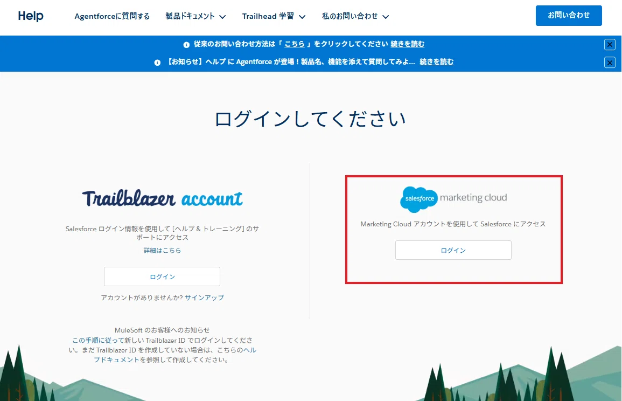Dismiss the Agentforce お知らせ banner

coord(610,63)
